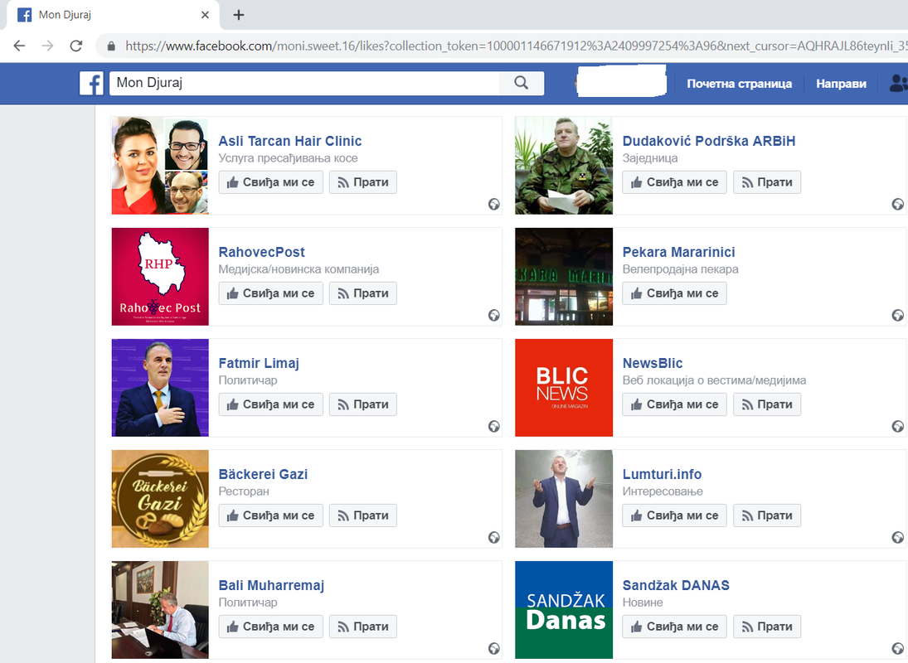Open the Asli Tarcan Hair Clinic thumbnail
The height and width of the screenshot is (663, 908).
[160, 166]
